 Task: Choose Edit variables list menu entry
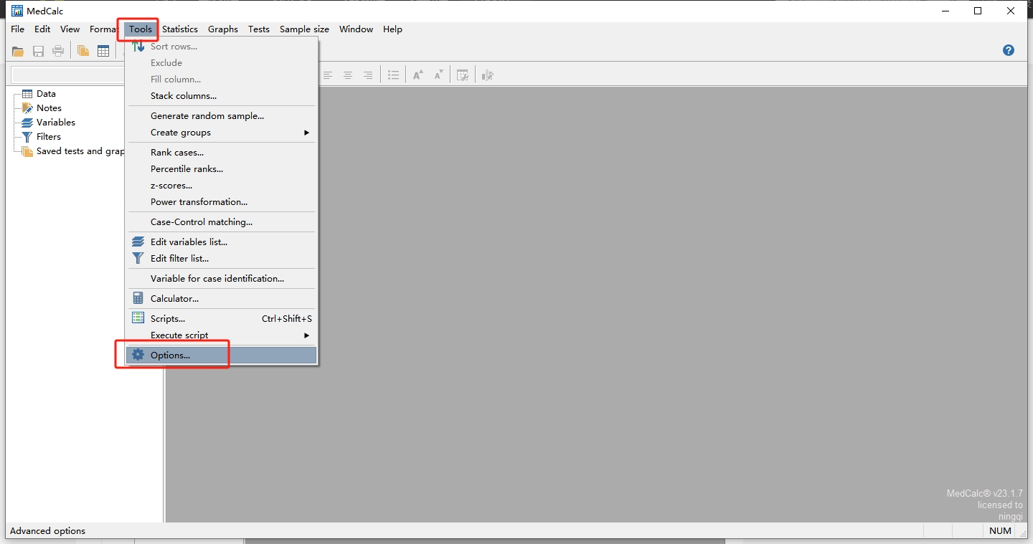[x=221, y=242]
